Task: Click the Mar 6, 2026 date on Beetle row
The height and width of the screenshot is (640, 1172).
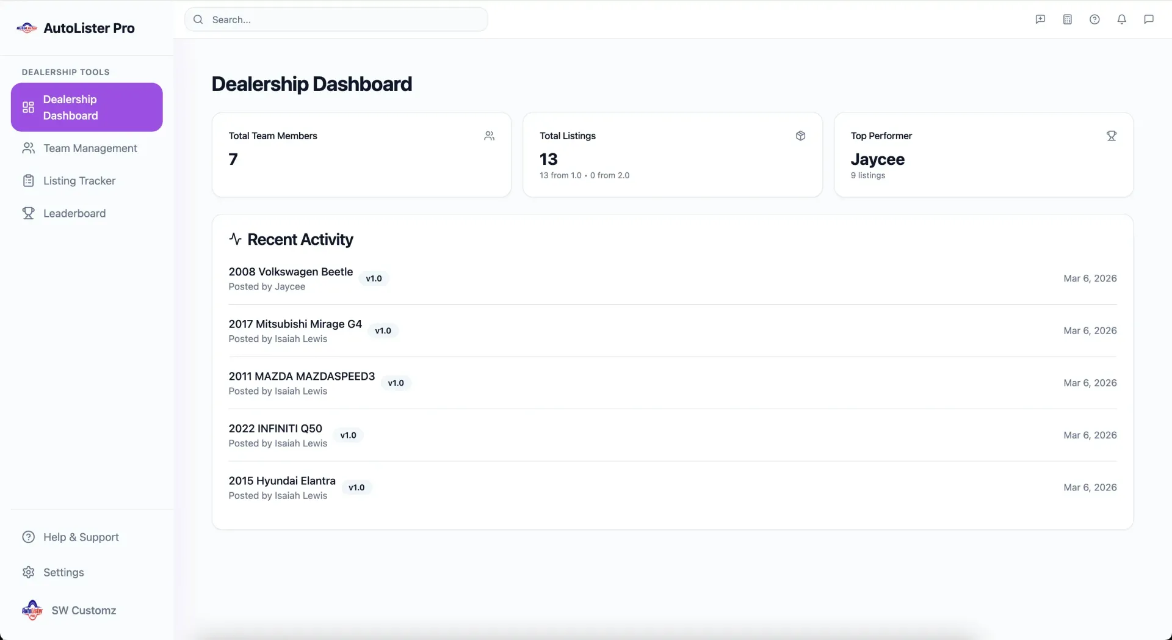Action: pos(1090,278)
